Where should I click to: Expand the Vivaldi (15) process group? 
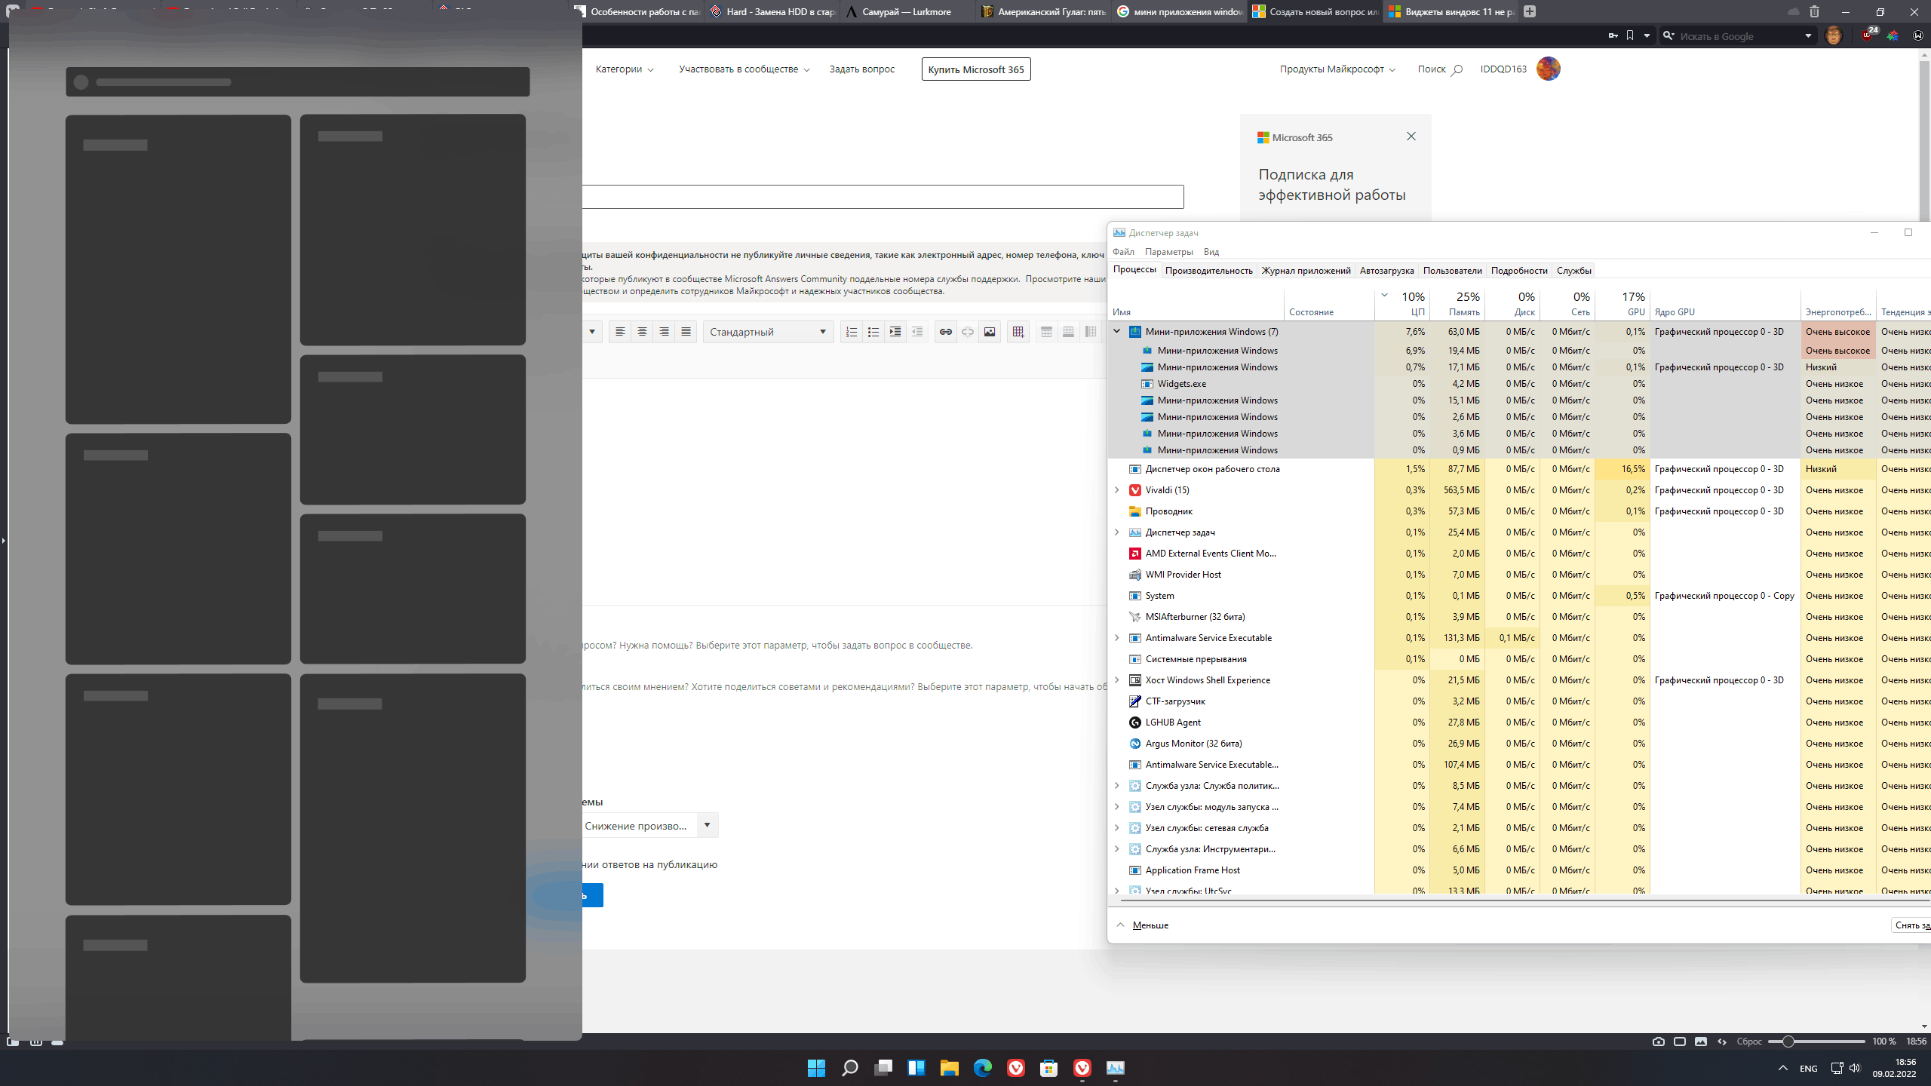click(1117, 490)
